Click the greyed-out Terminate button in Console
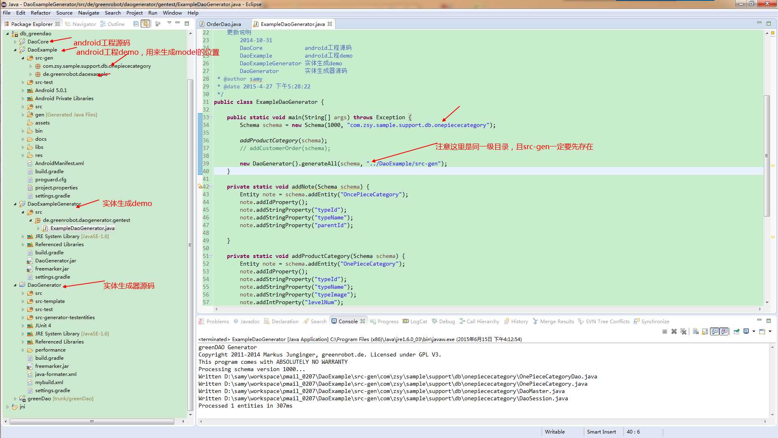Image resolution: width=778 pixels, height=438 pixels. click(665, 332)
